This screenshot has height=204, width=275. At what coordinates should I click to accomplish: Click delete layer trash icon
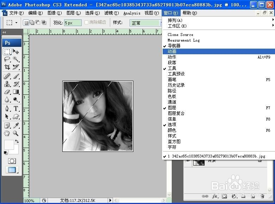pyautogui.click(x=262, y=196)
